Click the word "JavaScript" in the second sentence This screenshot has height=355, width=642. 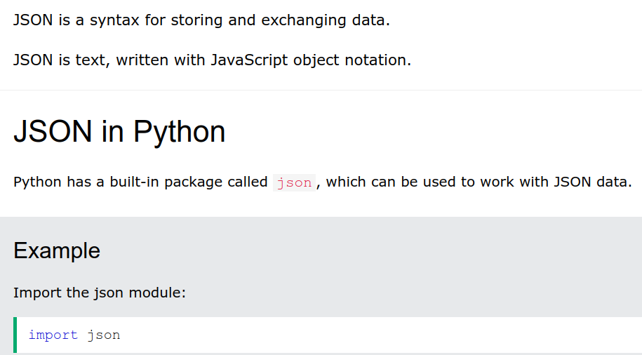click(x=250, y=60)
